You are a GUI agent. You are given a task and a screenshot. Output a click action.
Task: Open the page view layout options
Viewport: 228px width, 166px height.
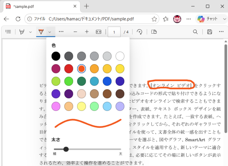tap(154, 32)
